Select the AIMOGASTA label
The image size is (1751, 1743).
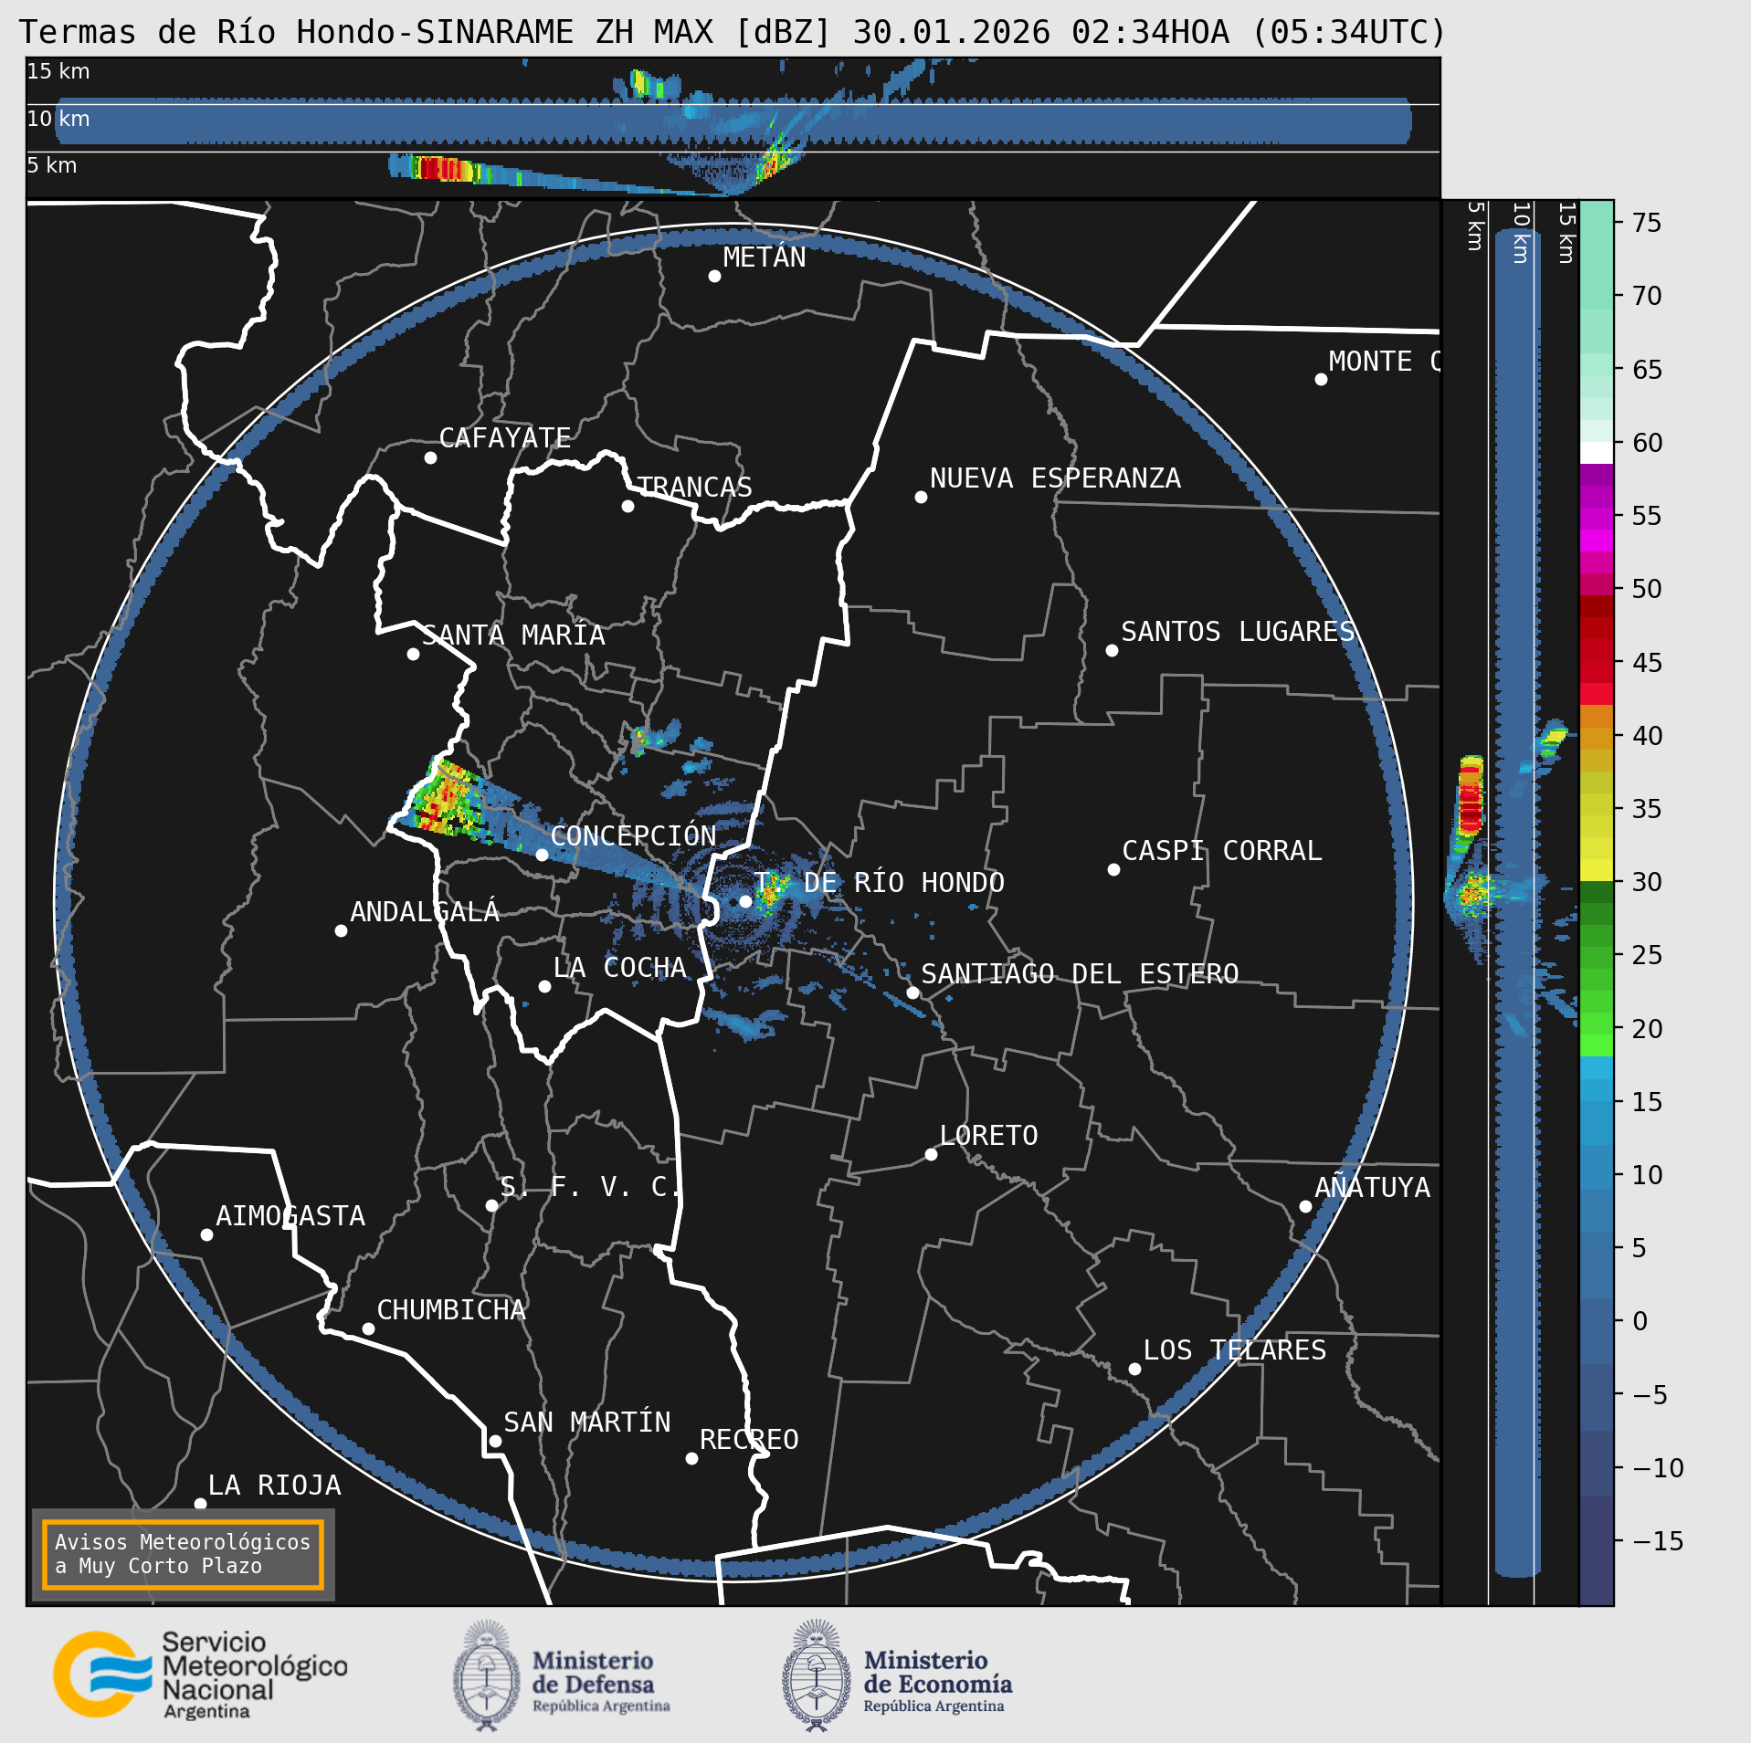[x=290, y=1216]
